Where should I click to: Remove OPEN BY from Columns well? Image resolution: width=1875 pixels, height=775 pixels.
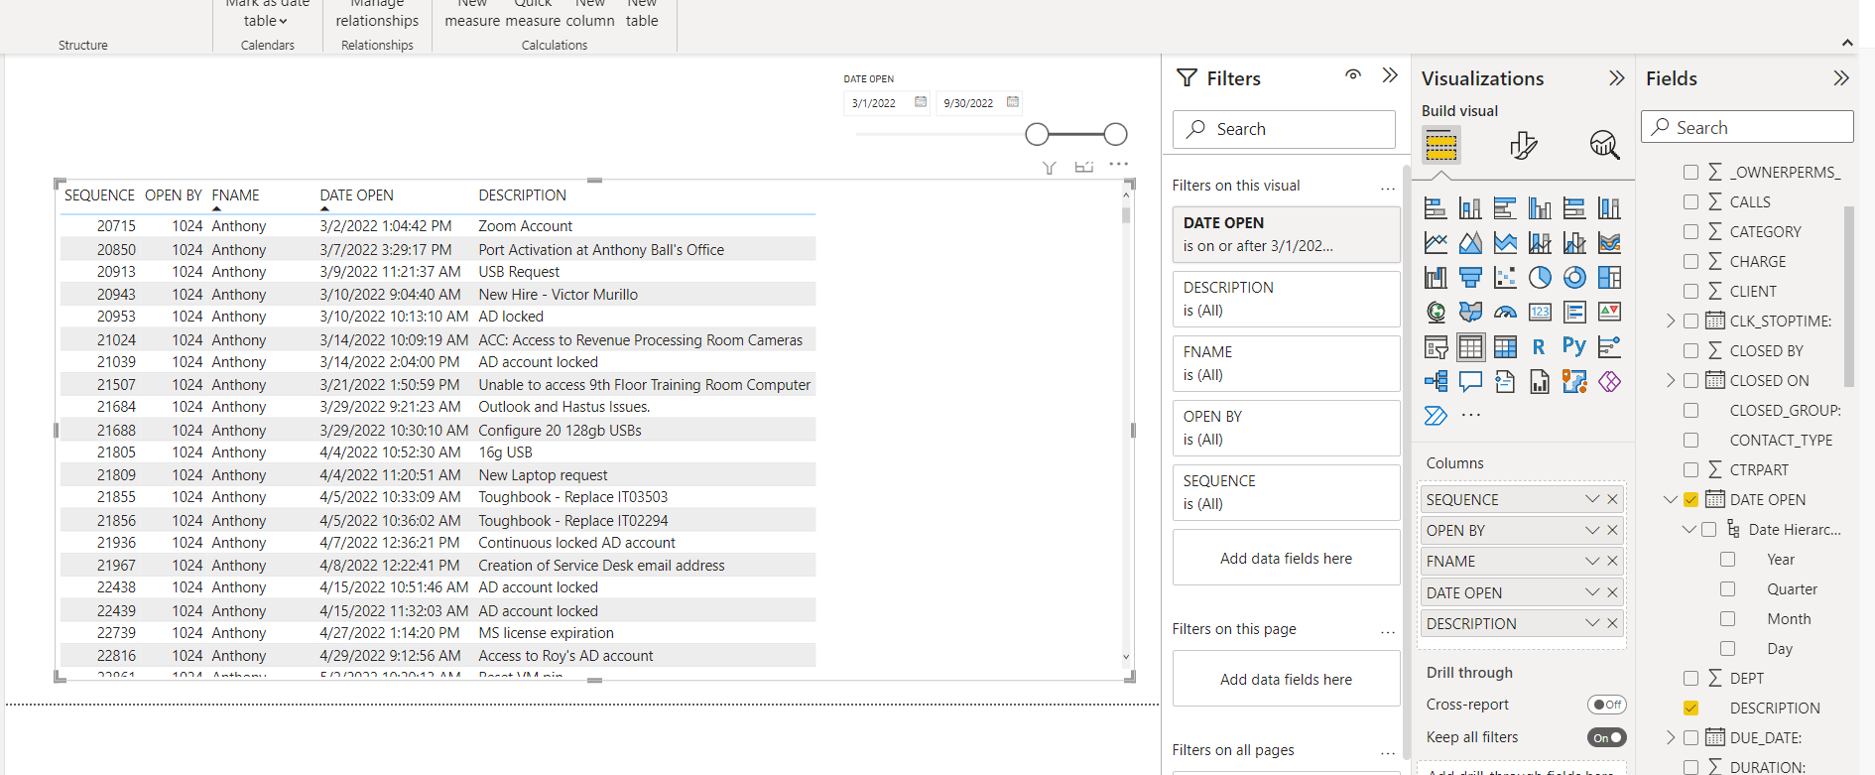click(x=1612, y=530)
